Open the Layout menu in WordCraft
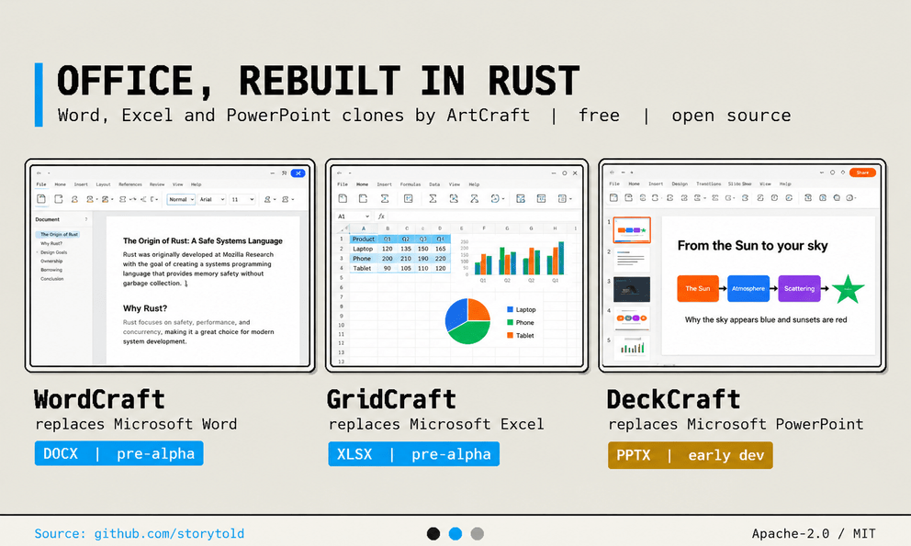Image resolution: width=911 pixels, height=546 pixels. (103, 184)
